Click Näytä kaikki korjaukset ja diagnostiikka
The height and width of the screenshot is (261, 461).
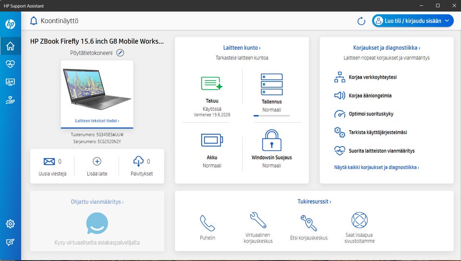(x=376, y=168)
